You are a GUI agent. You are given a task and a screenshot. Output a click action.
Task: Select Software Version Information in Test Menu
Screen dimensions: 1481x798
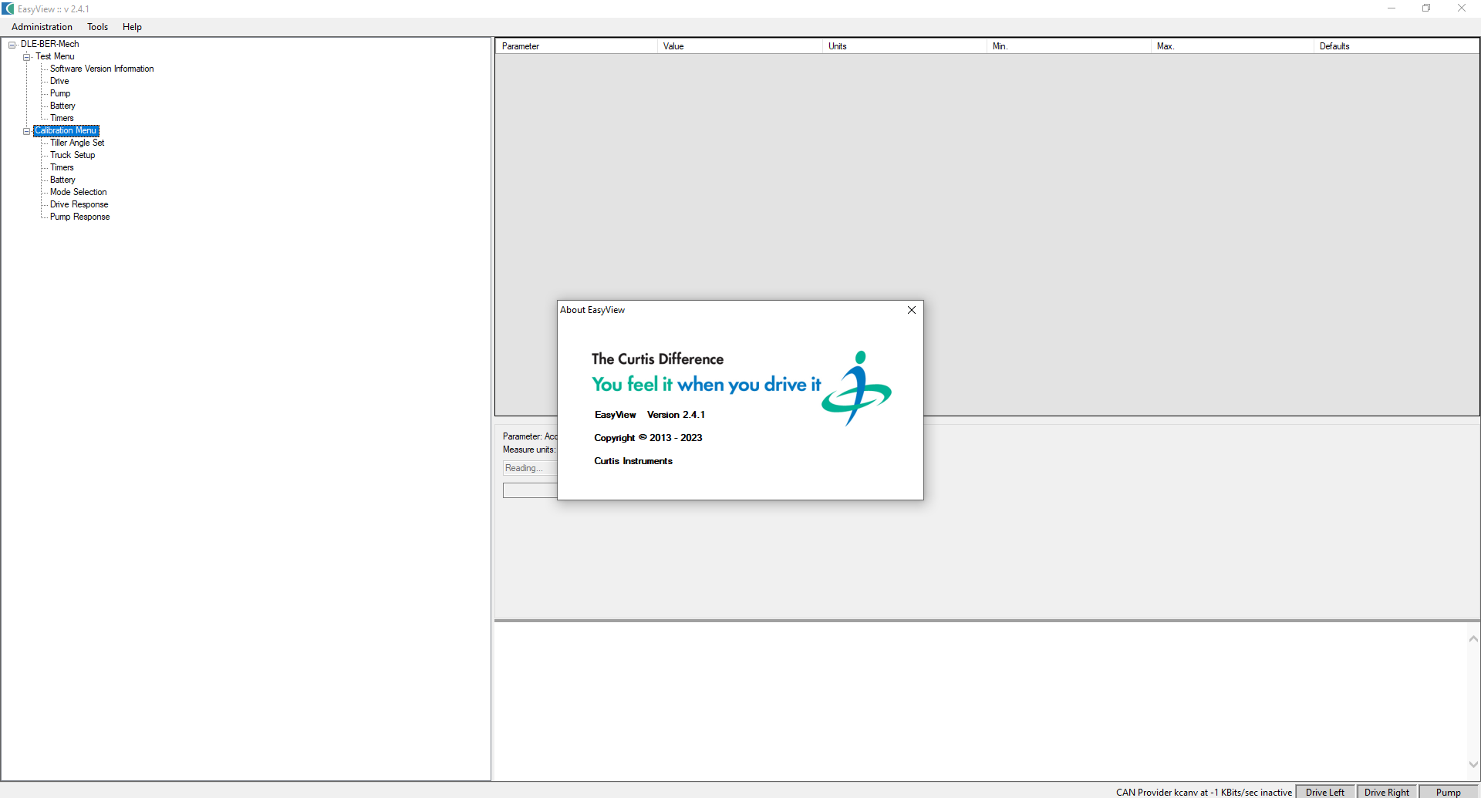pyautogui.click(x=101, y=69)
